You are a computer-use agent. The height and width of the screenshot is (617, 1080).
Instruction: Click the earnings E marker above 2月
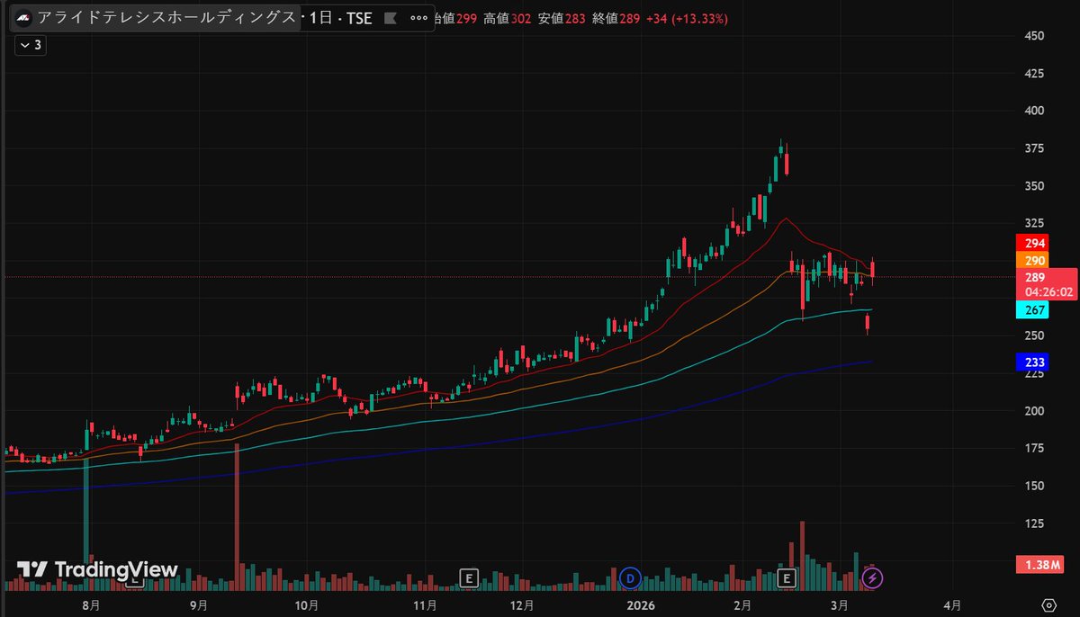[x=788, y=577]
